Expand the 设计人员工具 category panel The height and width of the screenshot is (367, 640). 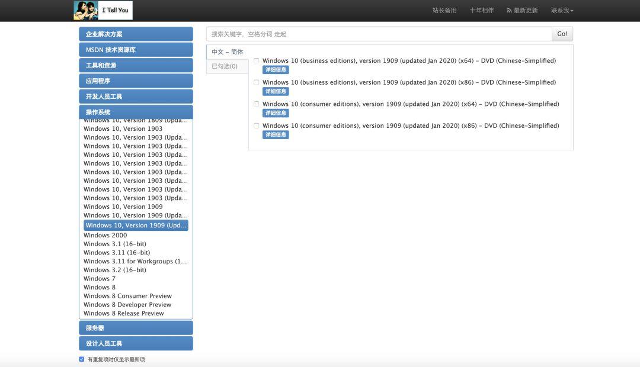click(136, 343)
